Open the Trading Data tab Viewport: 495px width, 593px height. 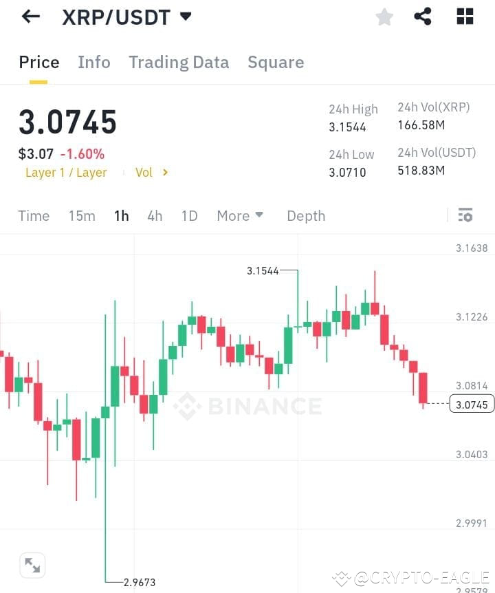pyautogui.click(x=179, y=62)
